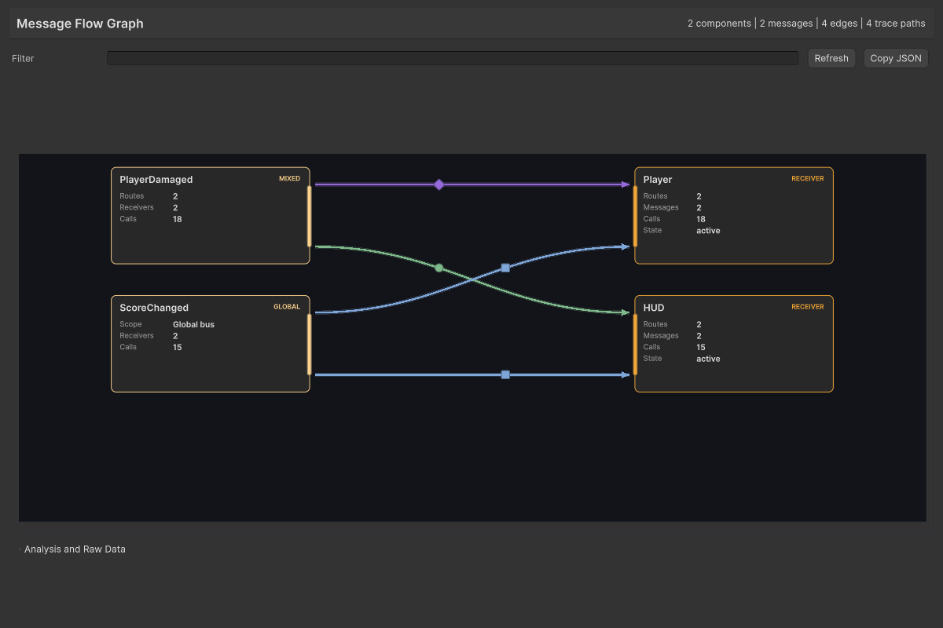This screenshot has width=943, height=628.
Task: Focus the Filter input field
Action: click(x=453, y=58)
